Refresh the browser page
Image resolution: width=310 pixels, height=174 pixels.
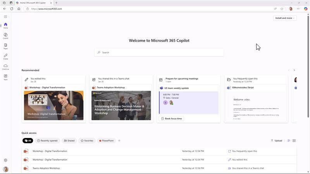click(x=12, y=9)
